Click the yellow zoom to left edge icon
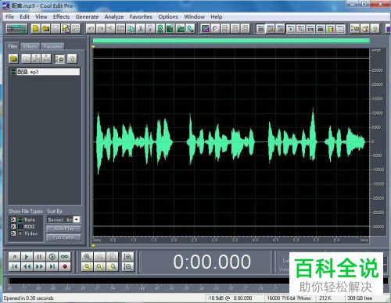Viewport: 391px width, 303px height. (99, 266)
